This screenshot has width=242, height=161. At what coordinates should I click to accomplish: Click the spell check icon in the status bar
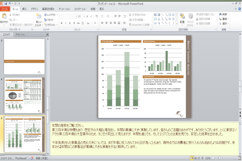tap(31, 158)
